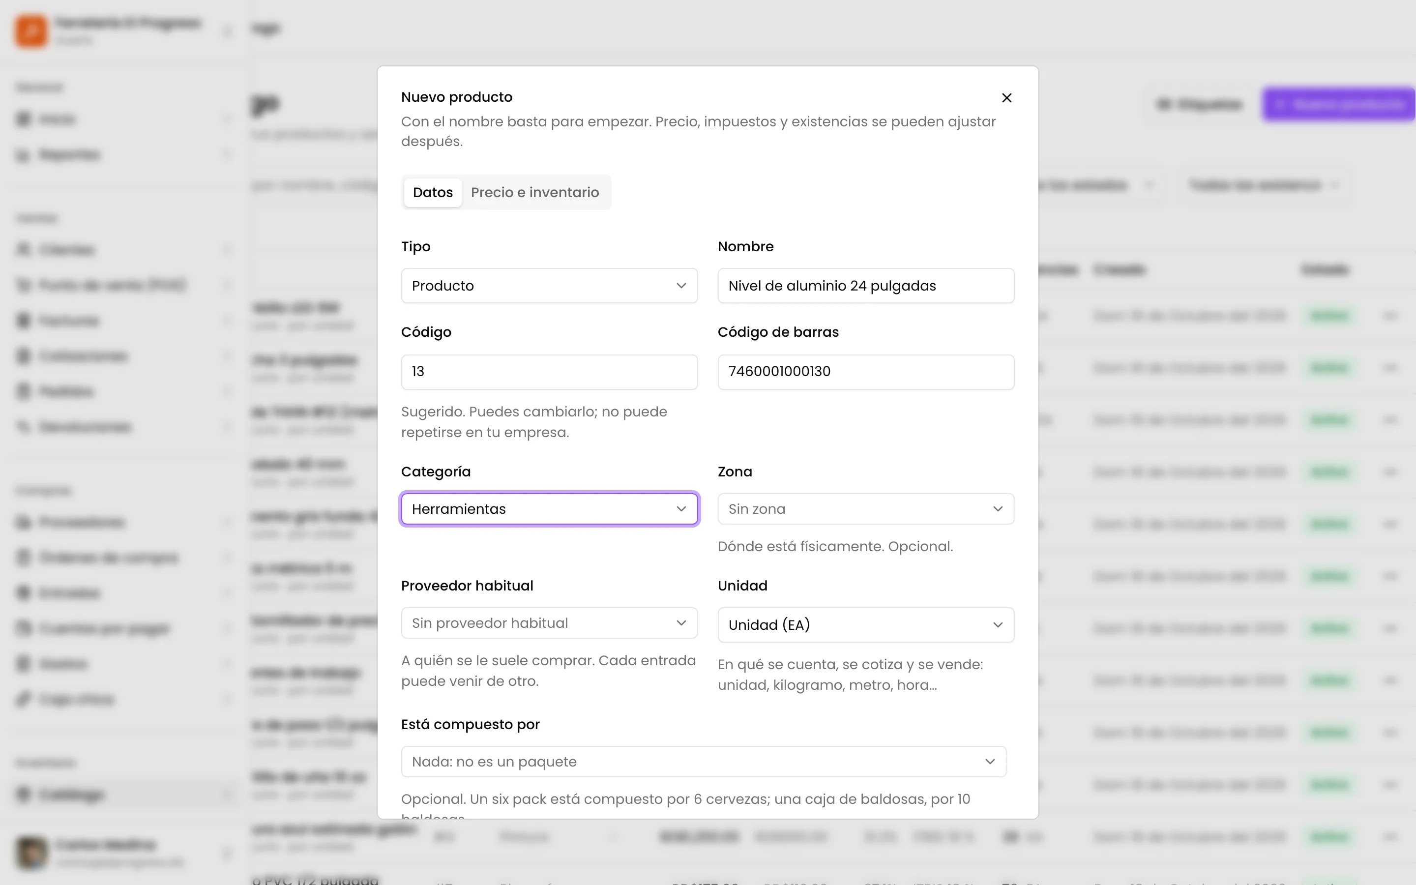
Task: Open the Precio e inventario tab
Action: [x=535, y=193]
